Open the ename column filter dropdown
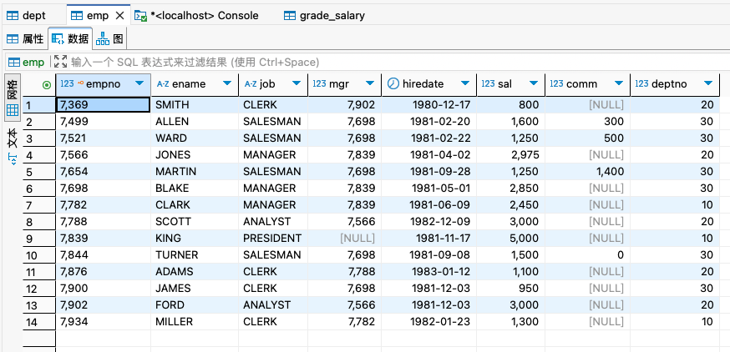This screenshot has height=352, width=730. pyautogui.click(x=226, y=83)
